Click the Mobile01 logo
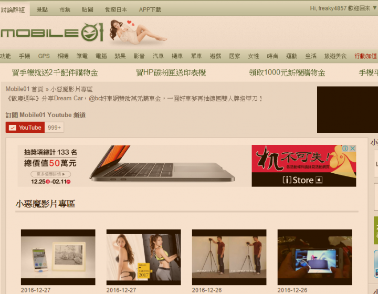 (x=52, y=33)
